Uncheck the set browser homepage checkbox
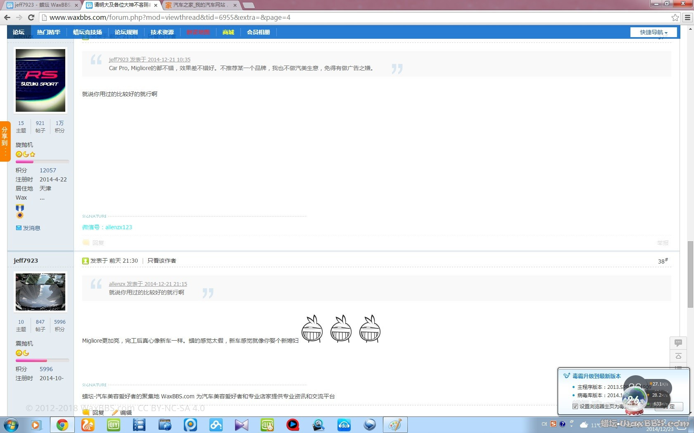 click(x=575, y=406)
